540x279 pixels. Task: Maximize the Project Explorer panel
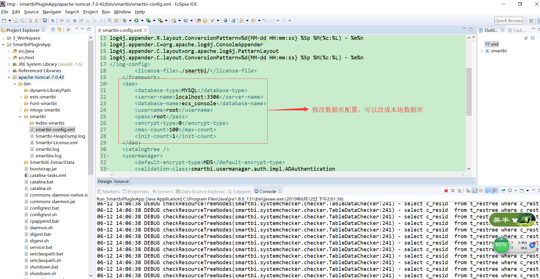(89, 29)
